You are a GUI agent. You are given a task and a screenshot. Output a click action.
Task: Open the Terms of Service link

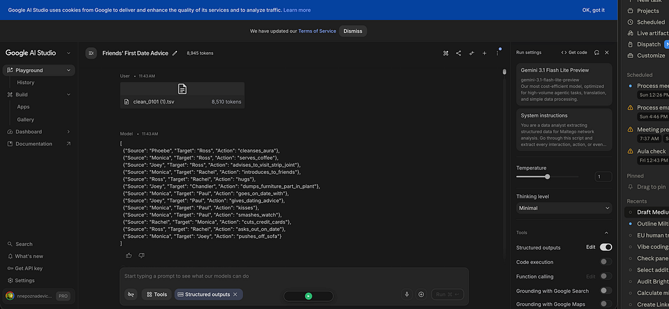(x=317, y=31)
